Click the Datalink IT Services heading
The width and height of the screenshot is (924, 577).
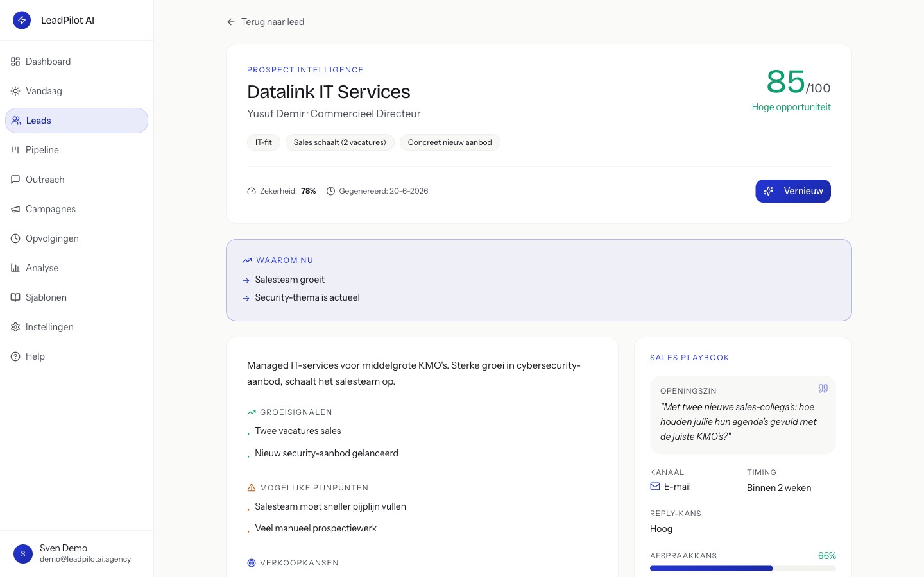tap(329, 92)
